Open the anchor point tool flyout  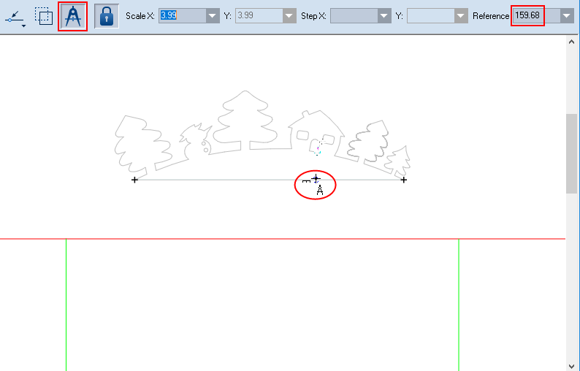(16, 17)
